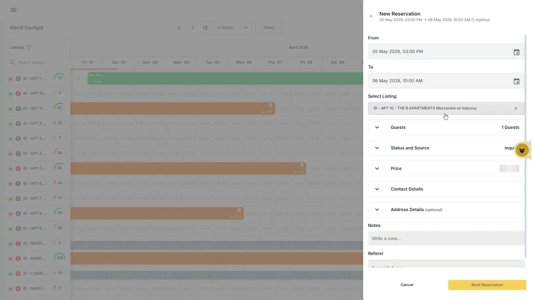
Task: Select the ID - APT 5 listing row
Action: tap(35, 169)
